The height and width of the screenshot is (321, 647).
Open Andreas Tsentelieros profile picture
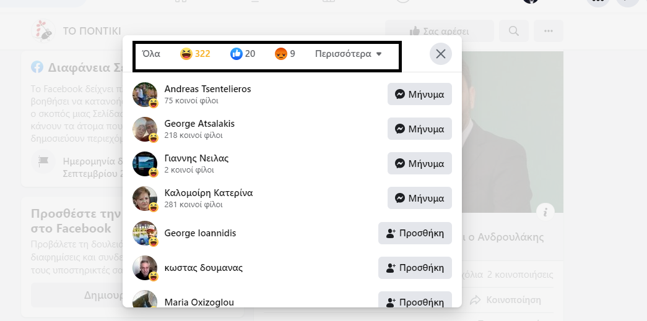[x=145, y=95]
